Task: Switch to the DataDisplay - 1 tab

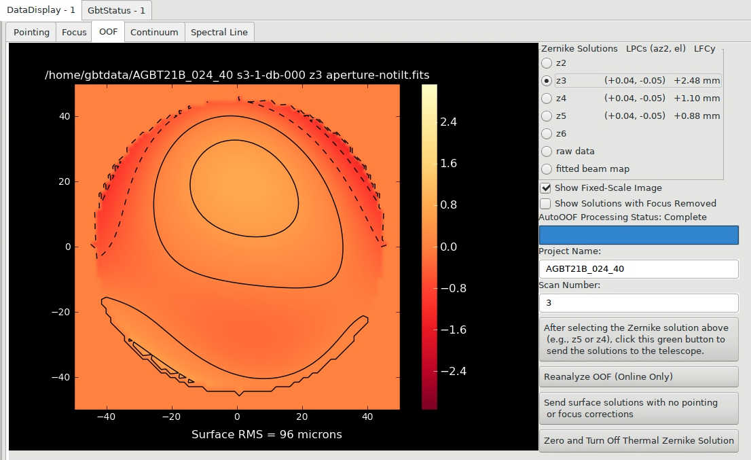Action: coord(41,10)
